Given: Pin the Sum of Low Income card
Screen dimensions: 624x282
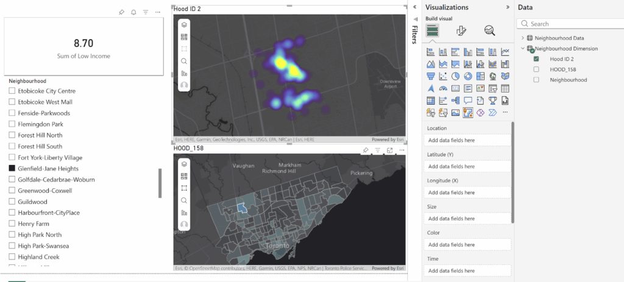Looking at the screenshot, I should [121, 12].
